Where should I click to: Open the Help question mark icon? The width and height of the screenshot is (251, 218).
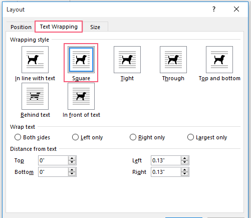214,9
